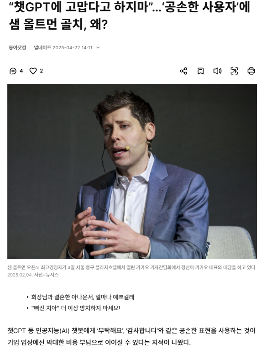
Task: Bookmark this article with the bookmark icon
Action: (200, 71)
